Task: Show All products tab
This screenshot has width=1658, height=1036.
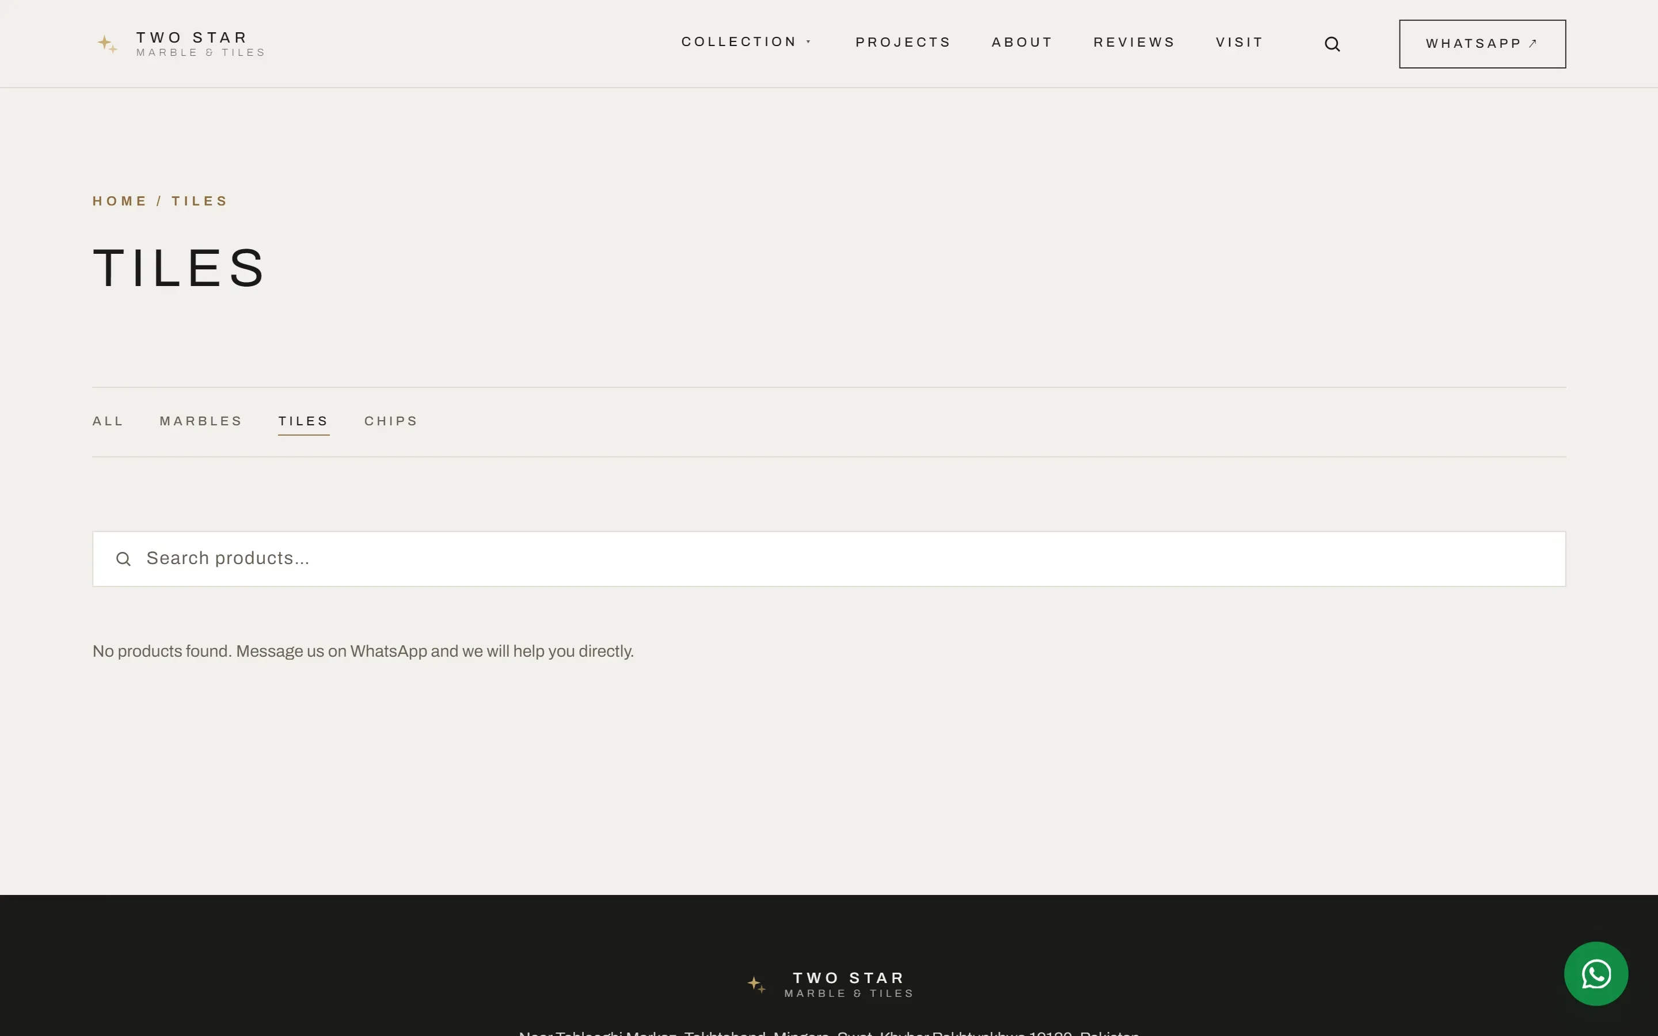Action: coord(108,421)
